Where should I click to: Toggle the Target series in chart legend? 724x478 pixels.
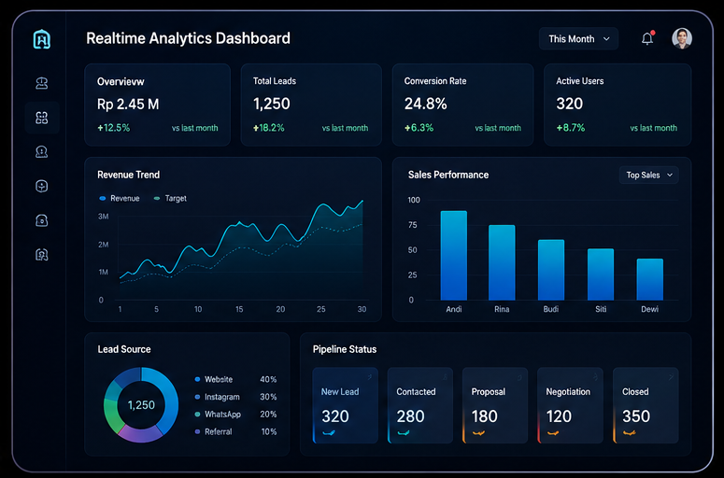170,199
